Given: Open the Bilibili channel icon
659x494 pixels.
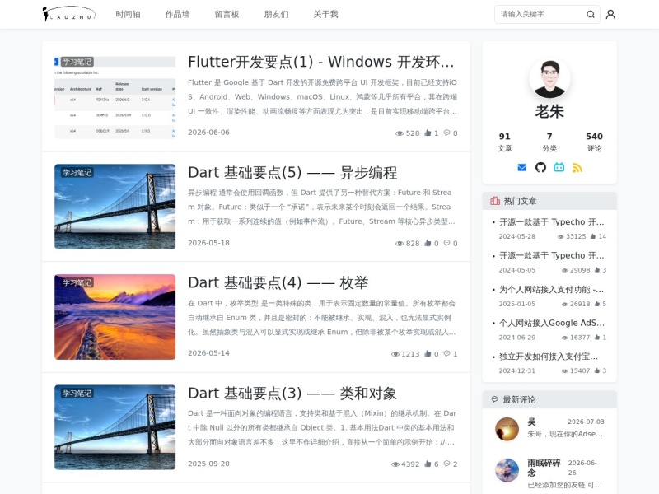Looking at the screenshot, I should click(x=559, y=168).
